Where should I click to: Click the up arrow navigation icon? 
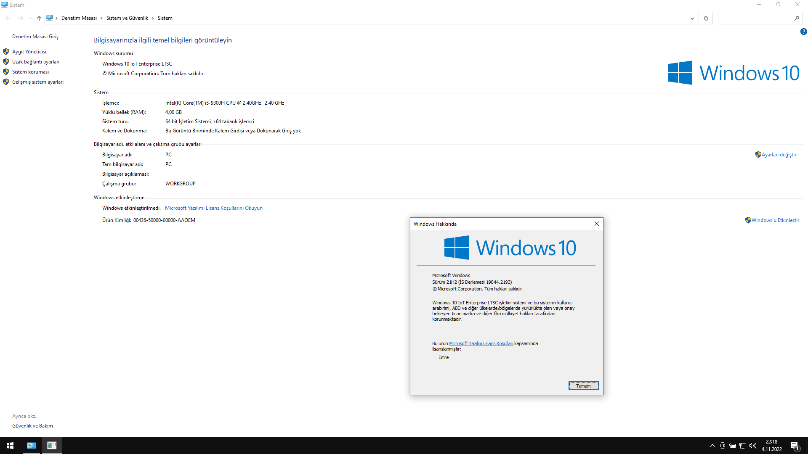coord(39,18)
